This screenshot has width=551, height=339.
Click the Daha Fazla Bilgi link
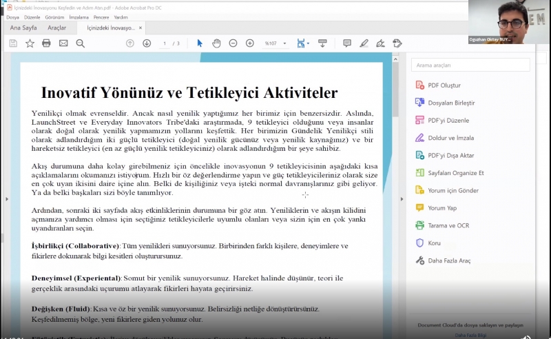pyautogui.click(x=470, y=335)
